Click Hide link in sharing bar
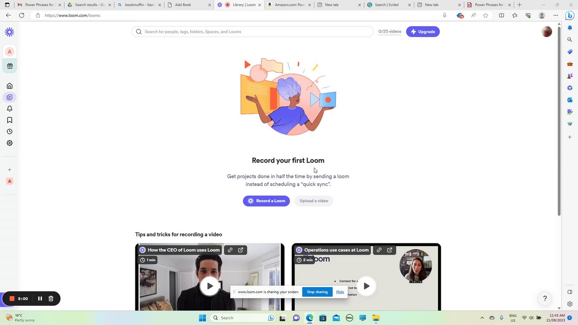Screen dimensions: 578x325 (340, 292)
